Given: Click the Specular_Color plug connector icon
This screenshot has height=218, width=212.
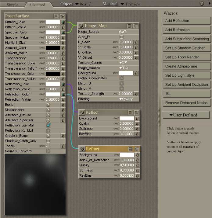Looking at the screenshot, I should [x=63, y=33].
